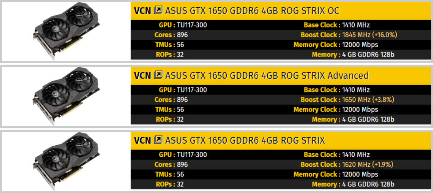433x193 pixels.
Task: Open external link icon for ROG STRIX Advanced
Action: (x=158, y=75)
